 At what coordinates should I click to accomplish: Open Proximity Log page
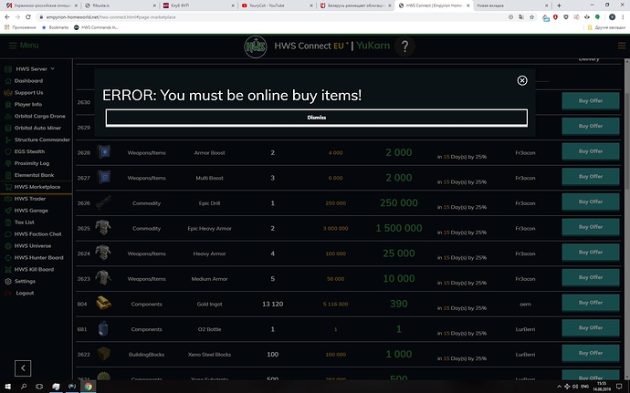click(32, 163)
